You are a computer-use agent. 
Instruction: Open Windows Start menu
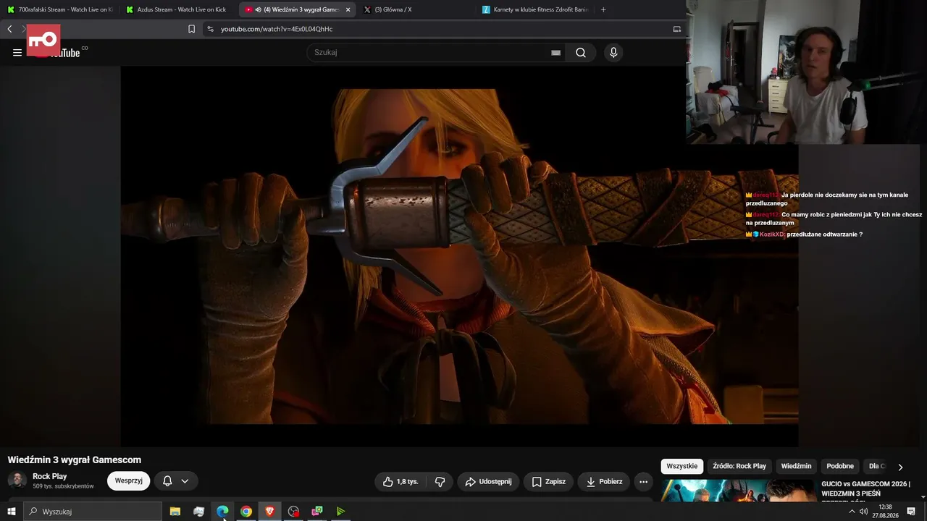tap(12, 512)
